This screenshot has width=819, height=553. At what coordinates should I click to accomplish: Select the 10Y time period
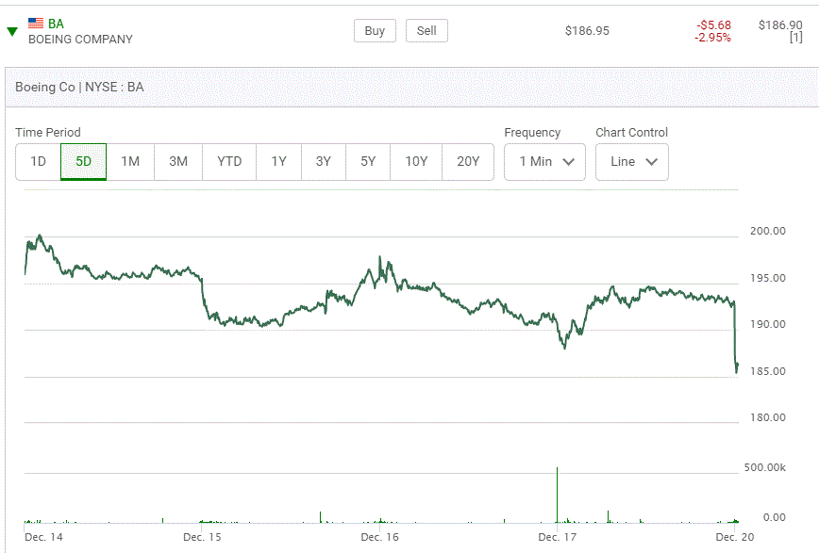point(416,162)
